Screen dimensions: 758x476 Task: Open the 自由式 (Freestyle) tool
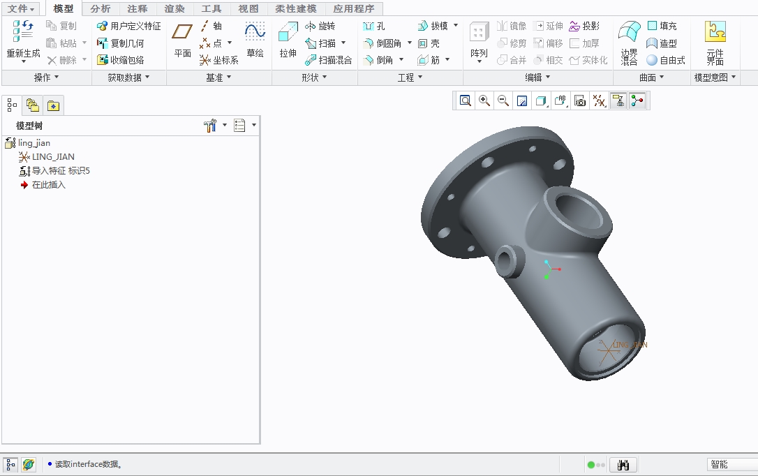[666, 60]
